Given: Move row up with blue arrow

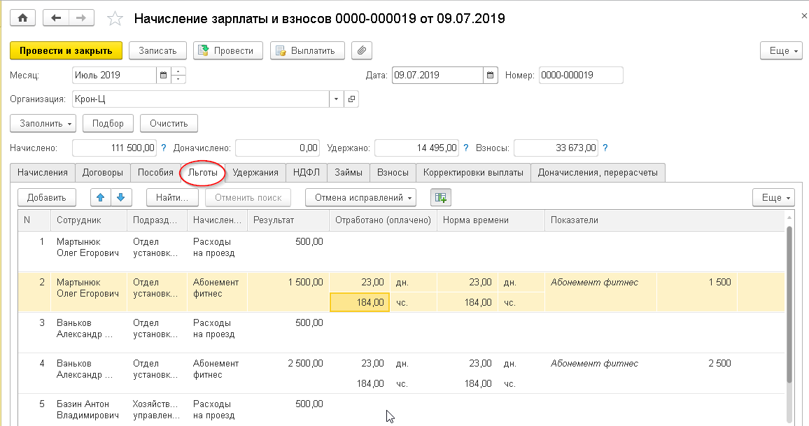Looking at the screenshot, I should [x=101, y=197].
